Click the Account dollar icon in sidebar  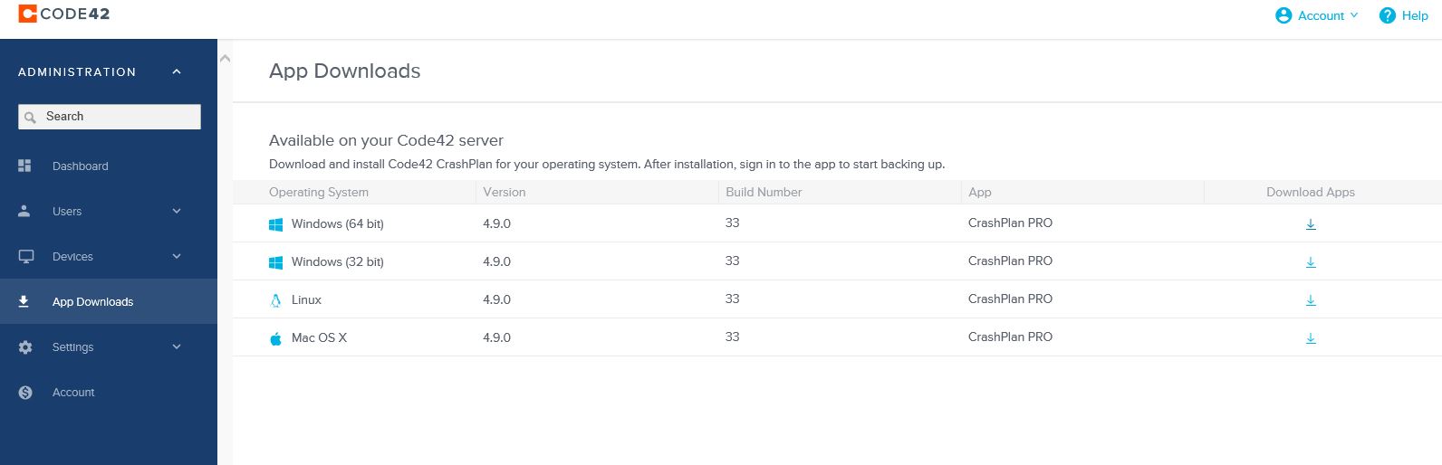pyautogui.click(x=25, y=393)
